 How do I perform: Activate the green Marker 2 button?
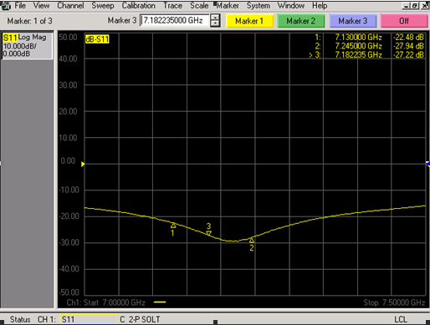pyautogui.click(x=301, y=21)
